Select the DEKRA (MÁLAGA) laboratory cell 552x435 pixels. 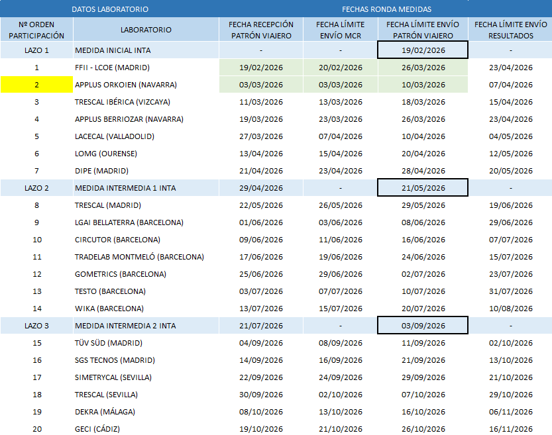tap(146, 412)
